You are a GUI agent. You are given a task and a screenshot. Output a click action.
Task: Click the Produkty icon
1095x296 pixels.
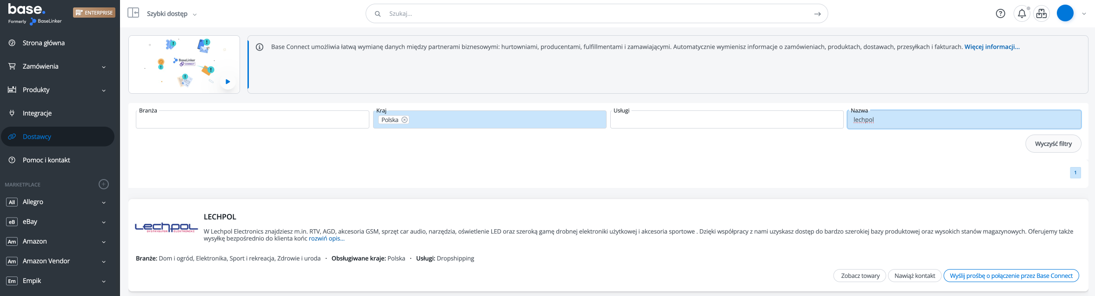click(x=12, y=90)
